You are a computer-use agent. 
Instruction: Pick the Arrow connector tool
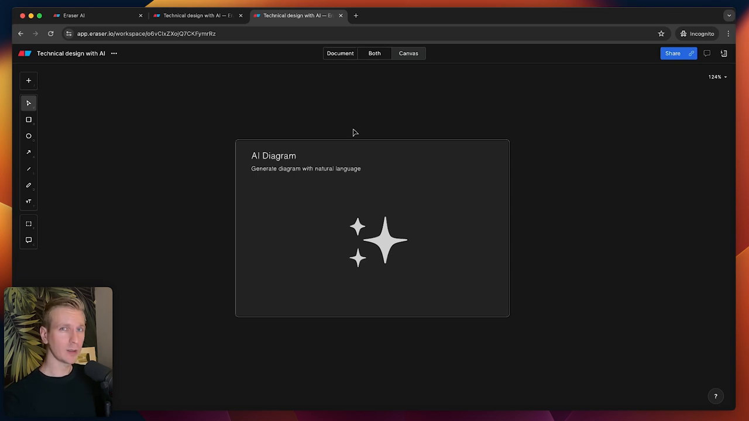point(29,153)
